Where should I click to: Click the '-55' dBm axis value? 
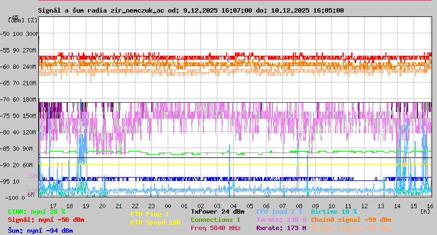pos(5,50)
